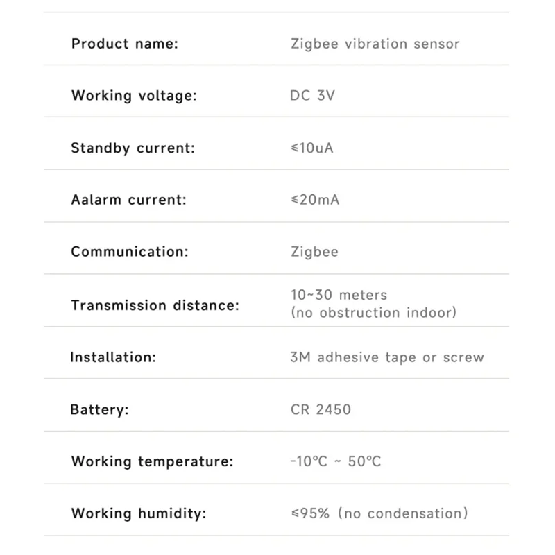Click the "Transmission distance:" label
The image size is (555, 555).
pyautogui.click(x=155, y=305)
